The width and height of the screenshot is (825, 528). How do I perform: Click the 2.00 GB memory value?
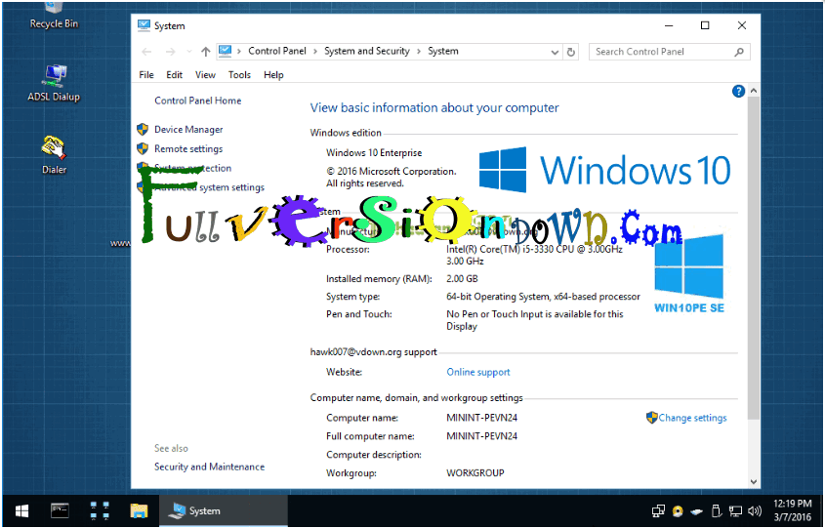pyautogui.click(x=462, y=279)
